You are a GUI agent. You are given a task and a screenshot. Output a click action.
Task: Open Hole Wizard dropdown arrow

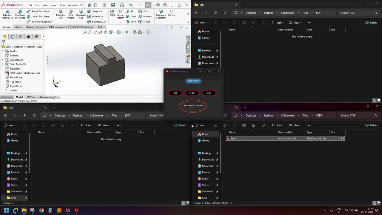(x=71, y=22)
